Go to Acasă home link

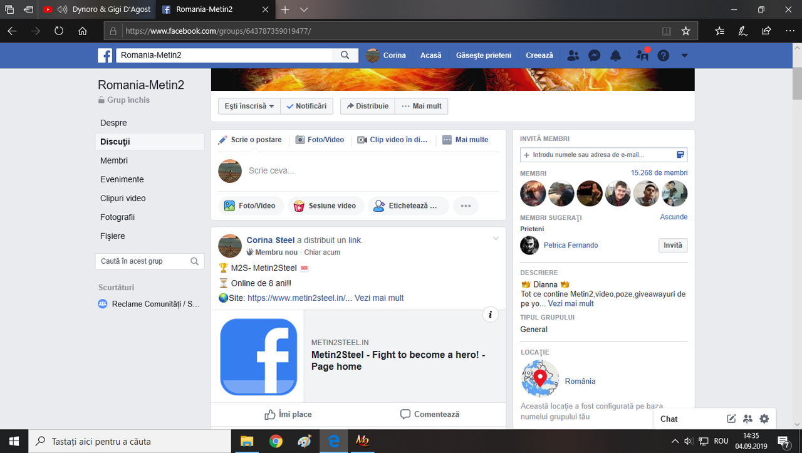click(x=431, y=55)
